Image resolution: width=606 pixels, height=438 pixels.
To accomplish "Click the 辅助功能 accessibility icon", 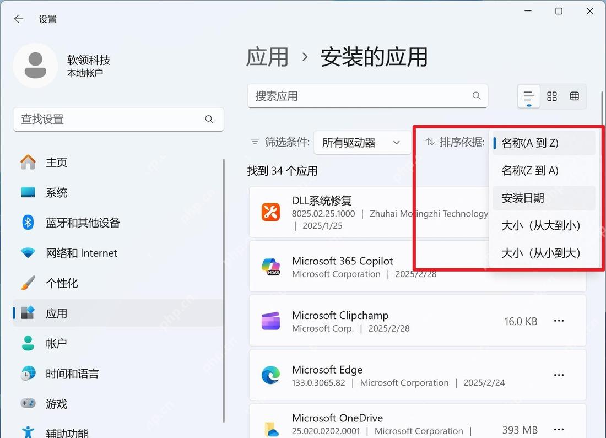I will (28, 432).
